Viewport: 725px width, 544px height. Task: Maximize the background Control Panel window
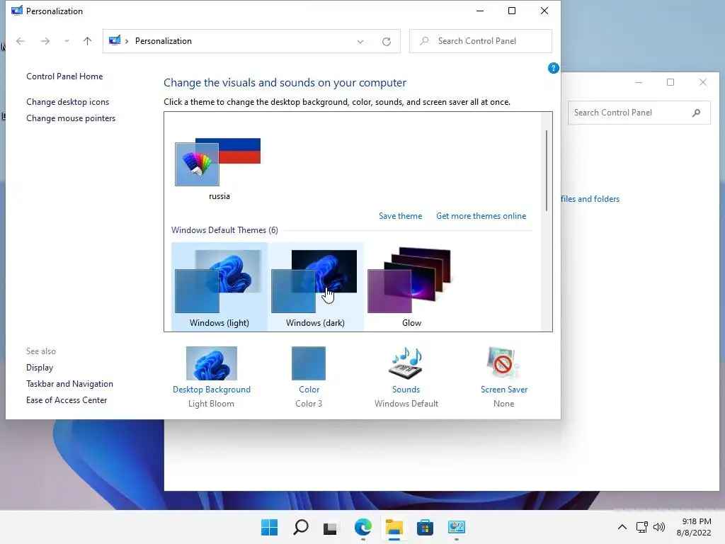pyautogui.click(x=670, y=82)
